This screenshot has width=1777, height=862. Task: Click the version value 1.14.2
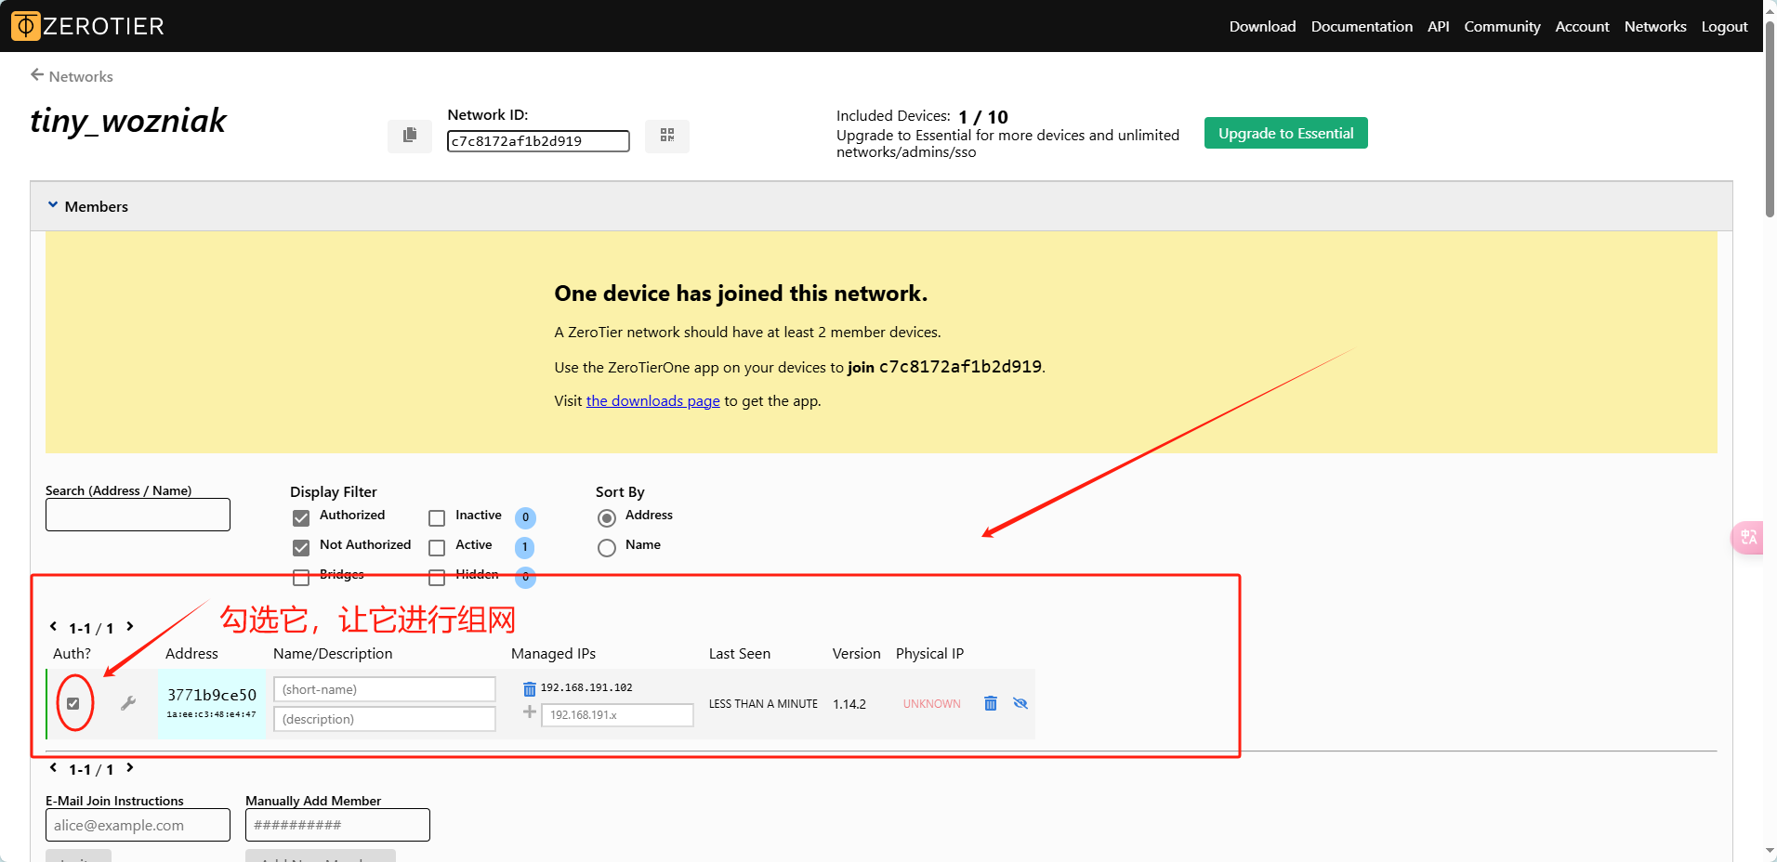(849, 704)
